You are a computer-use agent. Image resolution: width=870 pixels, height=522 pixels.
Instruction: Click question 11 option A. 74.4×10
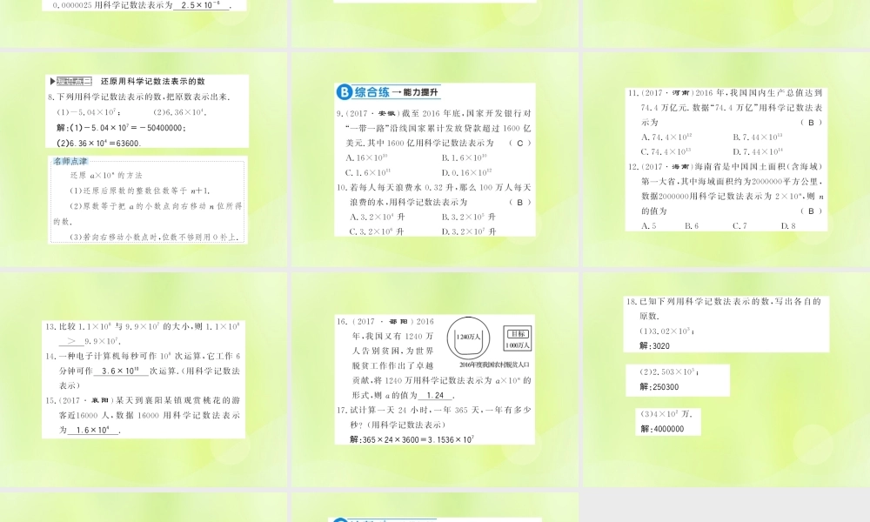666,137
